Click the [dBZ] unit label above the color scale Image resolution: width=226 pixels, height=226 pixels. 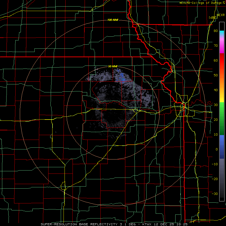click(213, 18)
